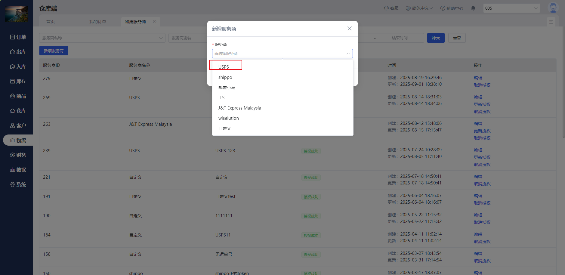Pick the 自定义 option in dropdown list
This screenshot has height=275, width=565.
[225, 128]
